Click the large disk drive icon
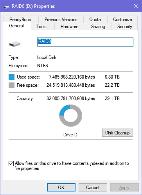 tap(15, 44)
